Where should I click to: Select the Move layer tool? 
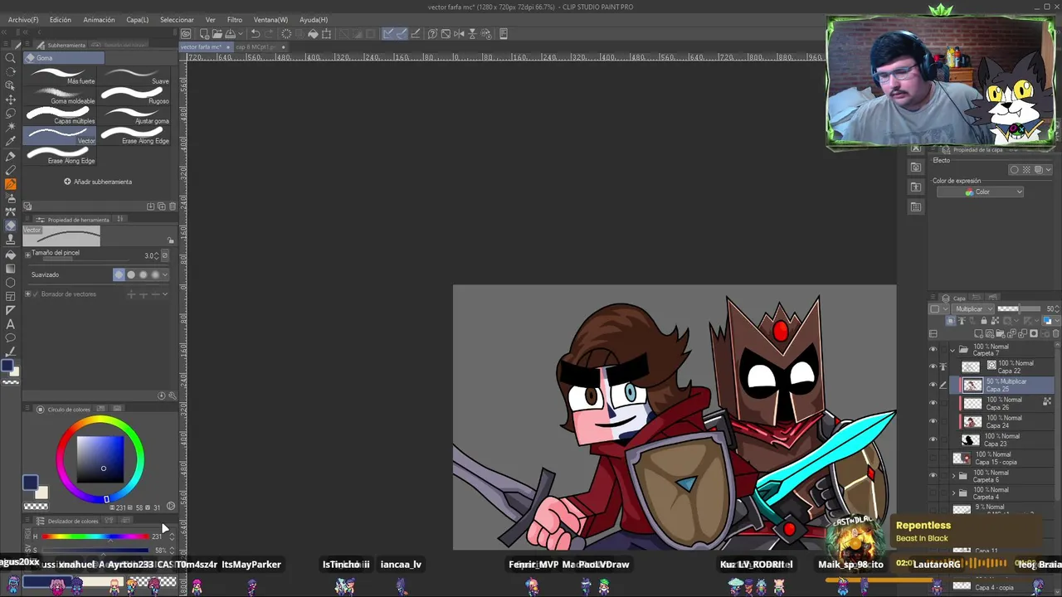11,99
